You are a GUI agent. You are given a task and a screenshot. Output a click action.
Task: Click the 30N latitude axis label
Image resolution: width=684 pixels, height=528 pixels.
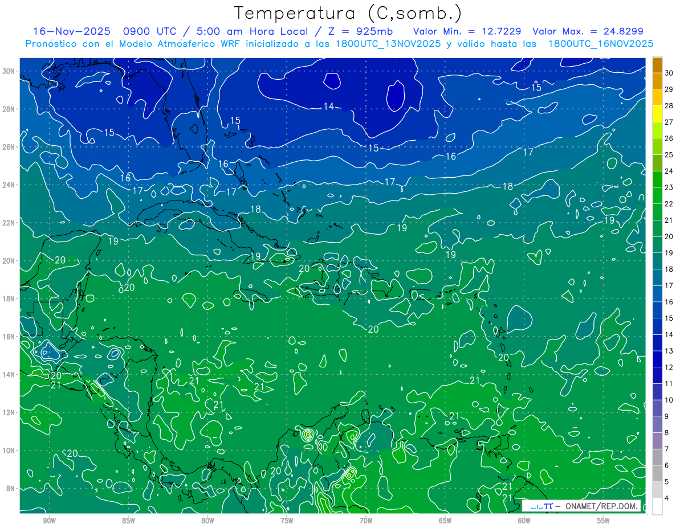coord(9,71)
